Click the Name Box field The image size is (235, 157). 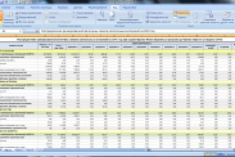pos(9,31)
